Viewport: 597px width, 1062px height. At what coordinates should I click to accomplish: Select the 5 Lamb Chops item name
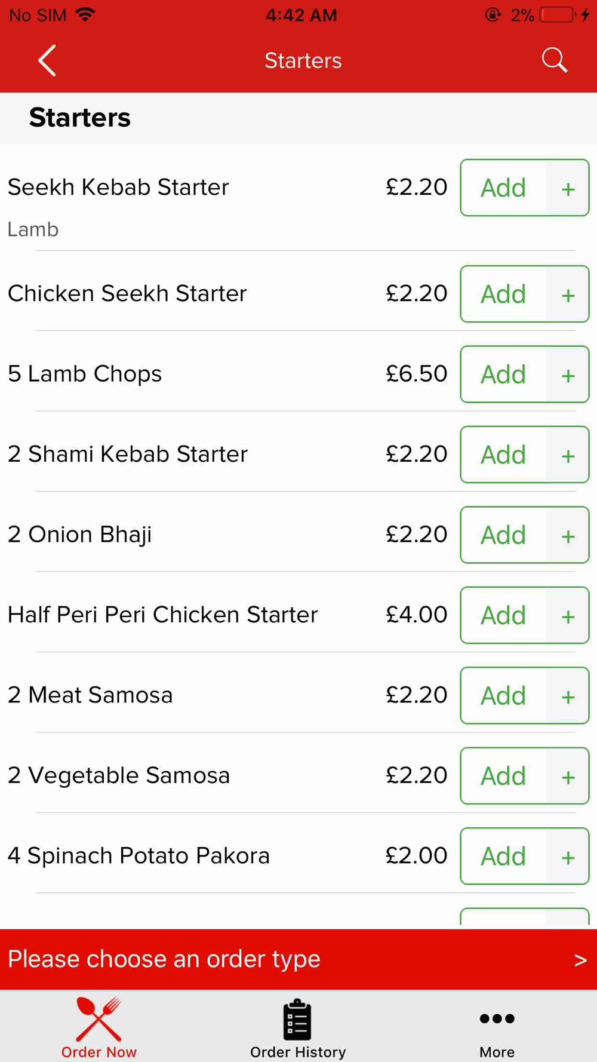coord(85,374)
